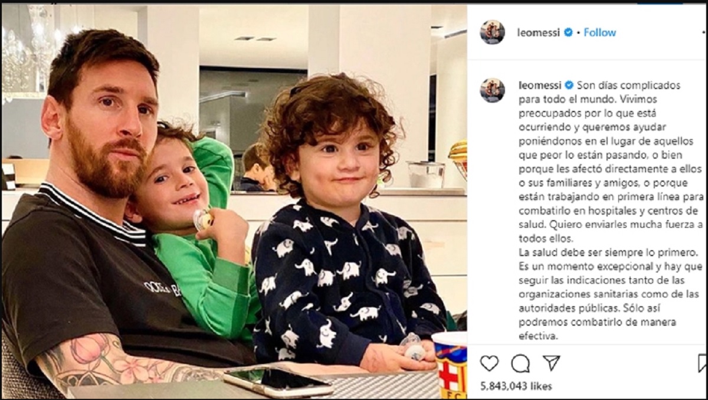Follow the leomessi account
Viewport: 708px width, 400px height.
[x=599, y=32]
